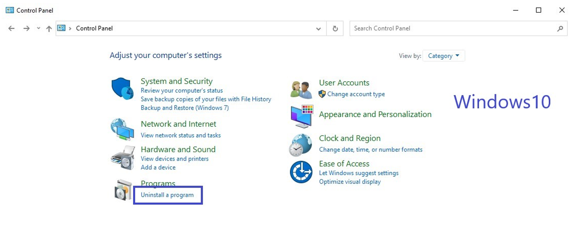This screenshot has height=236, width=580.
Task: Open the Network and Internet globe icon
Action: tap(122, 129)
